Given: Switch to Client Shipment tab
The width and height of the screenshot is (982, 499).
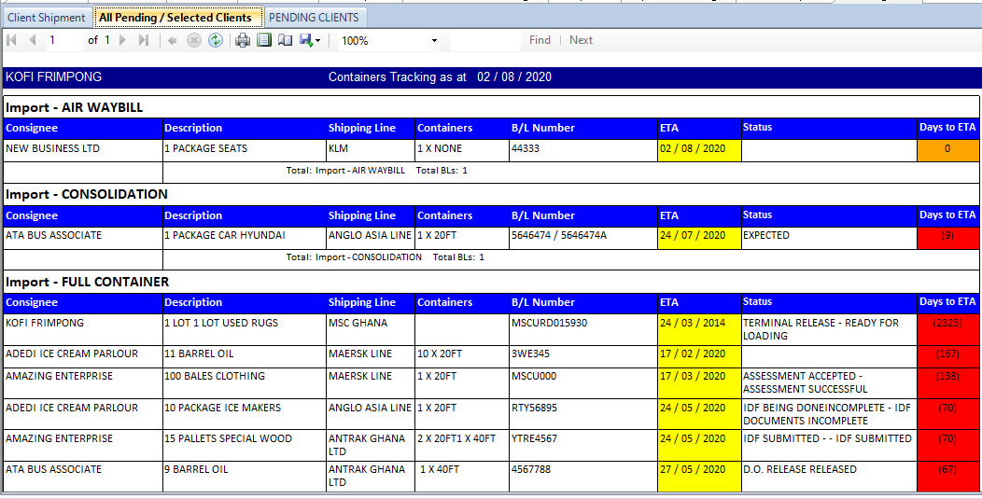Looking at the screenshot, I should pos(47,18).
